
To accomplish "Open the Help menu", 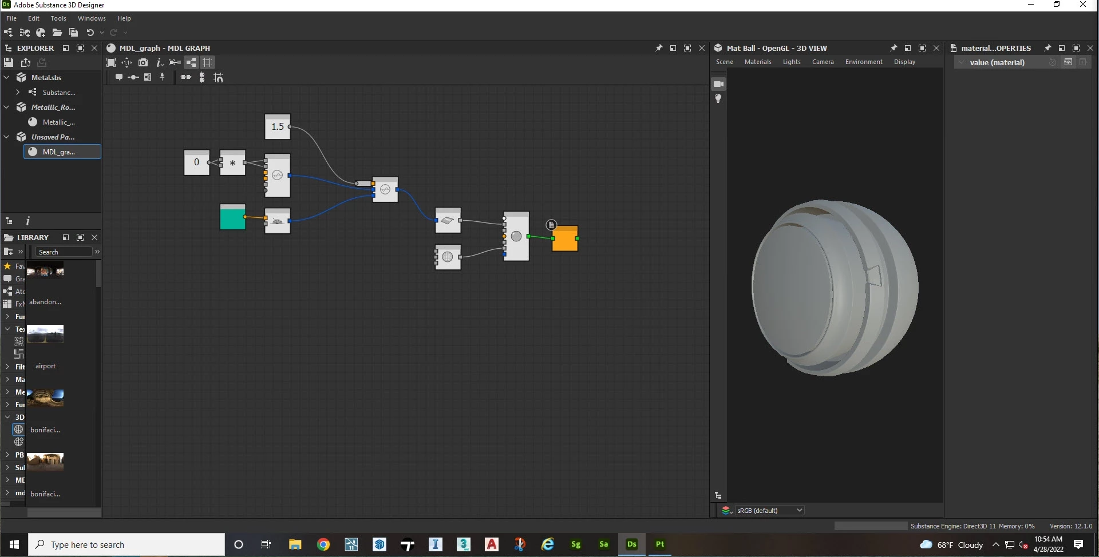I will (x=124, y=18).
